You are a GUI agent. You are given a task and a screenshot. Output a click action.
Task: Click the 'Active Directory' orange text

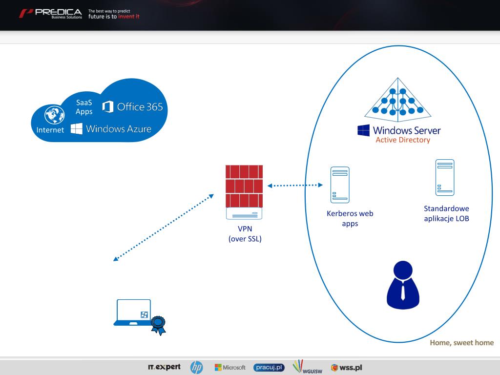403,140
